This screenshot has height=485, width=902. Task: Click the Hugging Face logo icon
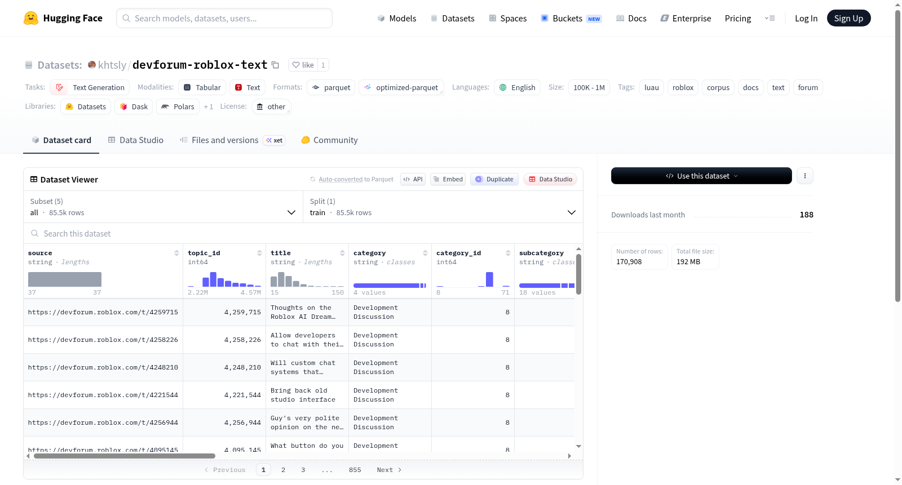click(31, 18)
